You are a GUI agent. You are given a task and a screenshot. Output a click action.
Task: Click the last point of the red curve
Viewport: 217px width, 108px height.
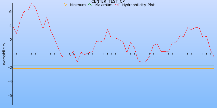coord(214,57)
